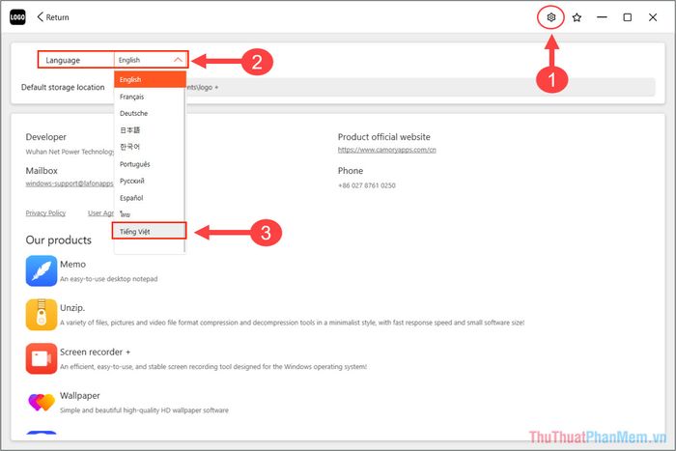Screen dimensions: 676x451
Task: Select Deutsche in language list
Action: [149, 113]
